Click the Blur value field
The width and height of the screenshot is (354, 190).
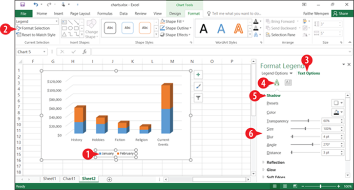tap(331, 137)
